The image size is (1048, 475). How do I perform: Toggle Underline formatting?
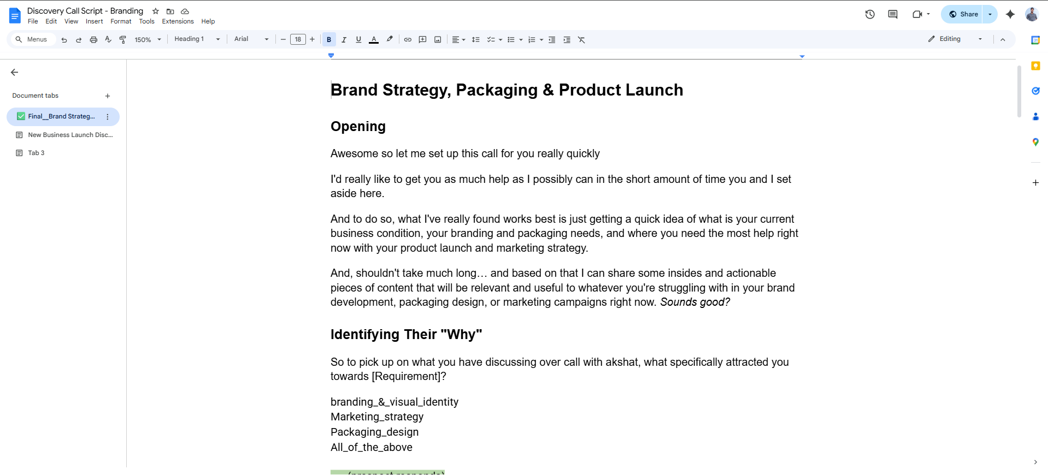[x=358, y=40]
